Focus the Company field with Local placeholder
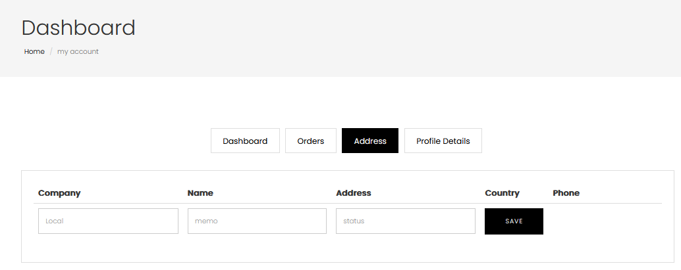The image size is (681, 270). [108, 221]
